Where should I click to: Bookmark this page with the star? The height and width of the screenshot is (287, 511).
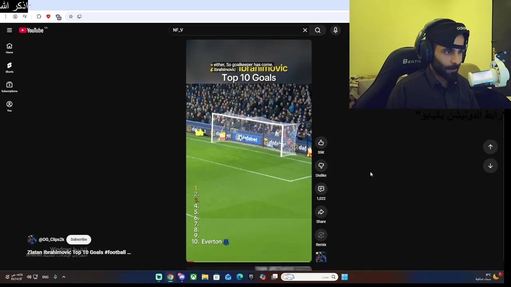[71, 17]
